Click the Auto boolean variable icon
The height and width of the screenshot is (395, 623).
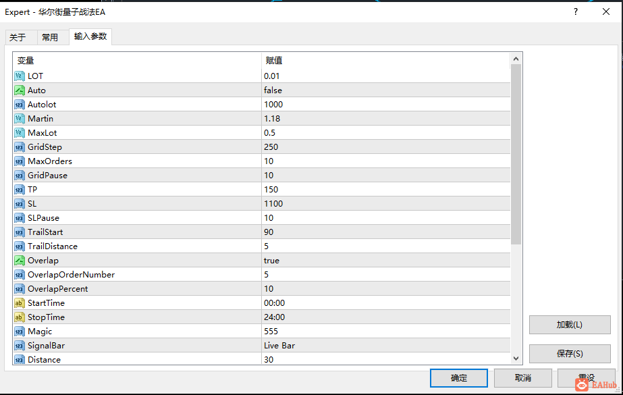tap(19, 90)
